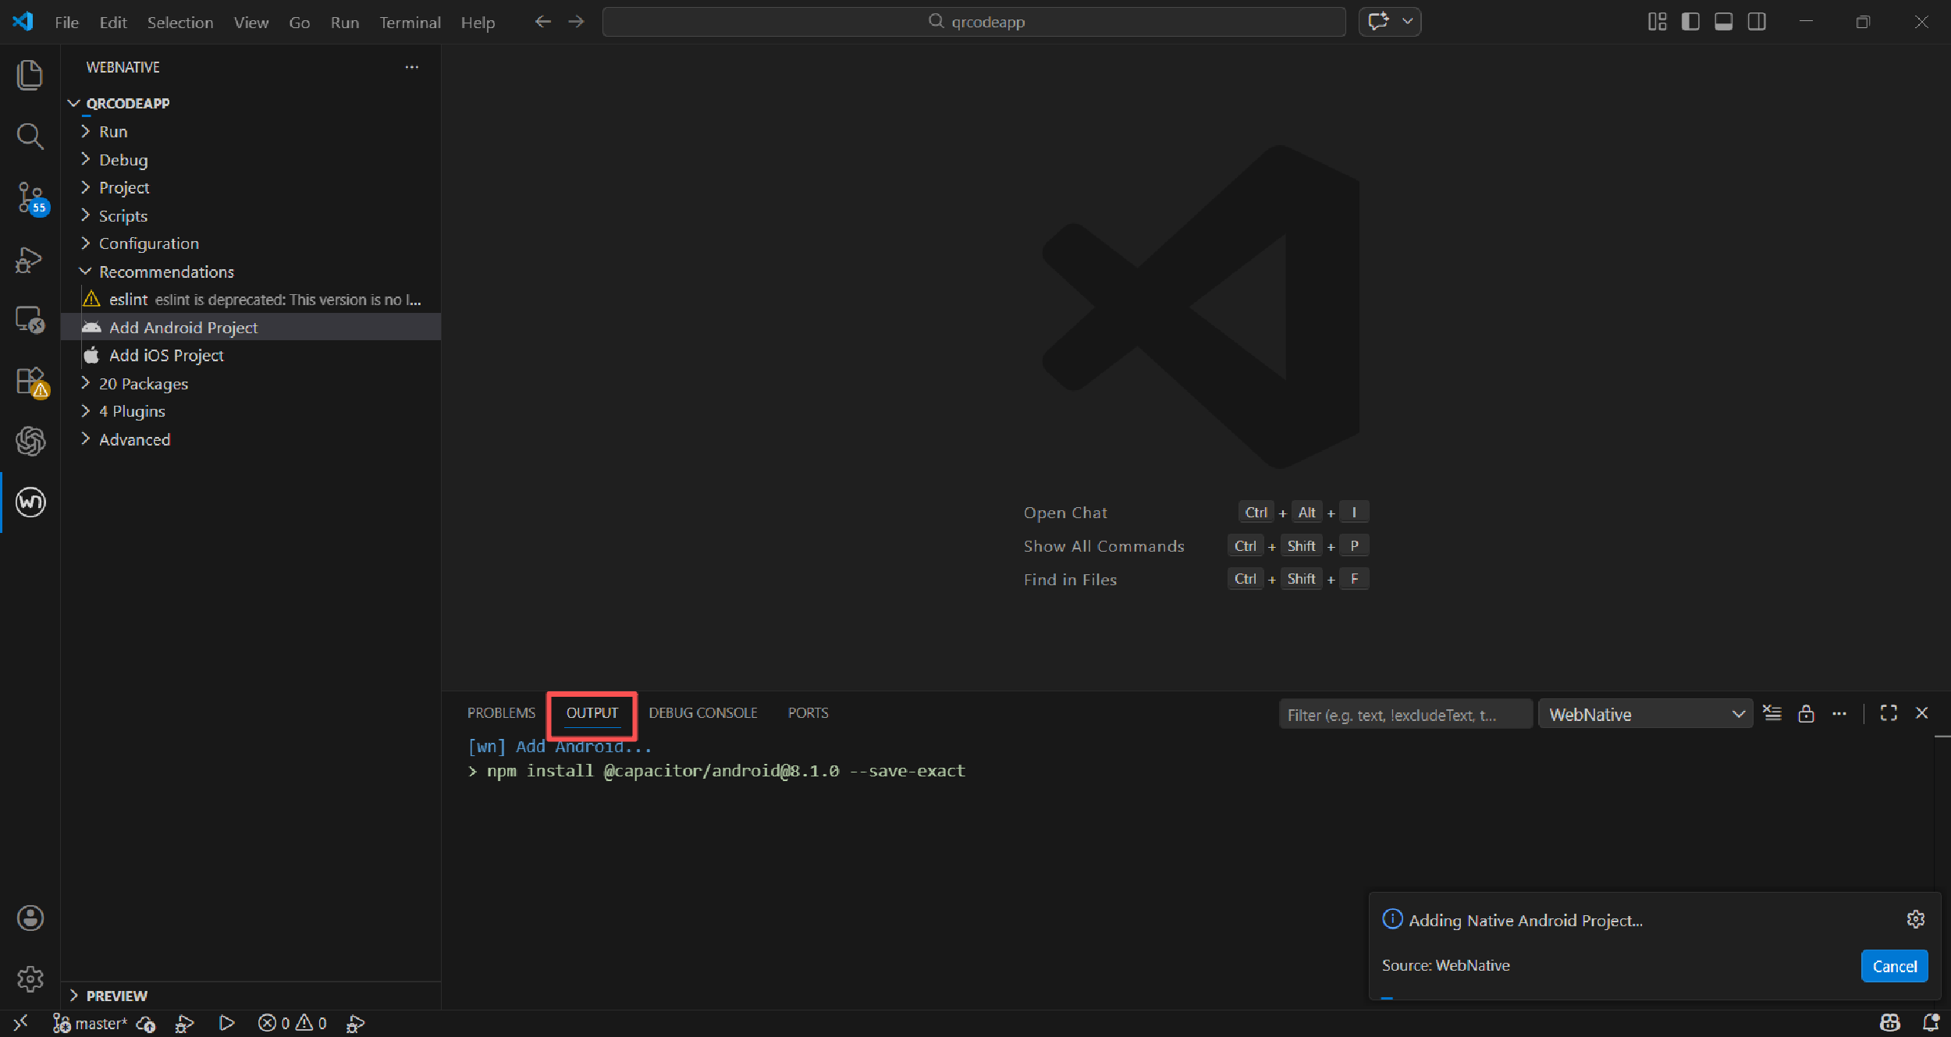Click the Android icon beside Add Android Project
1951x1037 pixels.
pyautogui.click(x=92, y=328)
